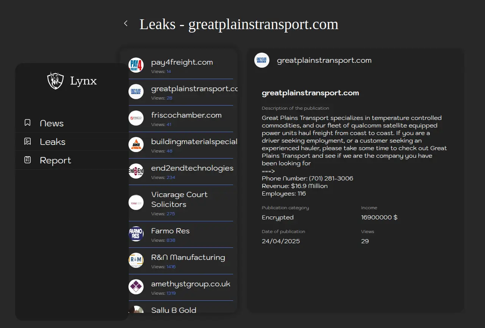Image resolution: width=485 pixels, height=328 pixels.
Task: Click the Farmo Res logo icon
Action: coord(136,234)
